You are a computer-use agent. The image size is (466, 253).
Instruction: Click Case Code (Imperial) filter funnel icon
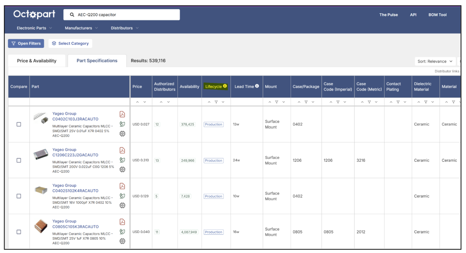pyautogui.click(x=338, y=102)
